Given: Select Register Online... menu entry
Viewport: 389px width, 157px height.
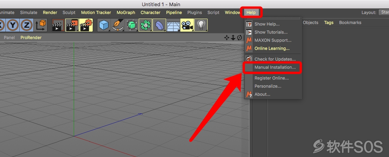Looking at the screenshot, I should (273, 78).
